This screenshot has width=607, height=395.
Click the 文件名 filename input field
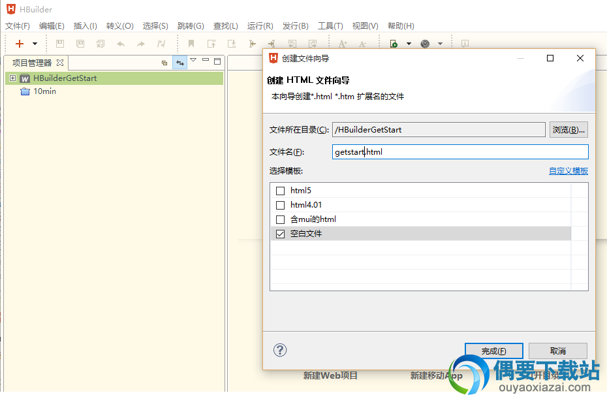tap(460, 152)
